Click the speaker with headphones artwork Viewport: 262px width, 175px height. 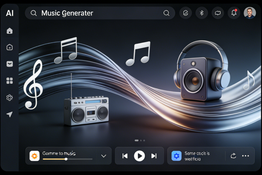pos(202,71)
